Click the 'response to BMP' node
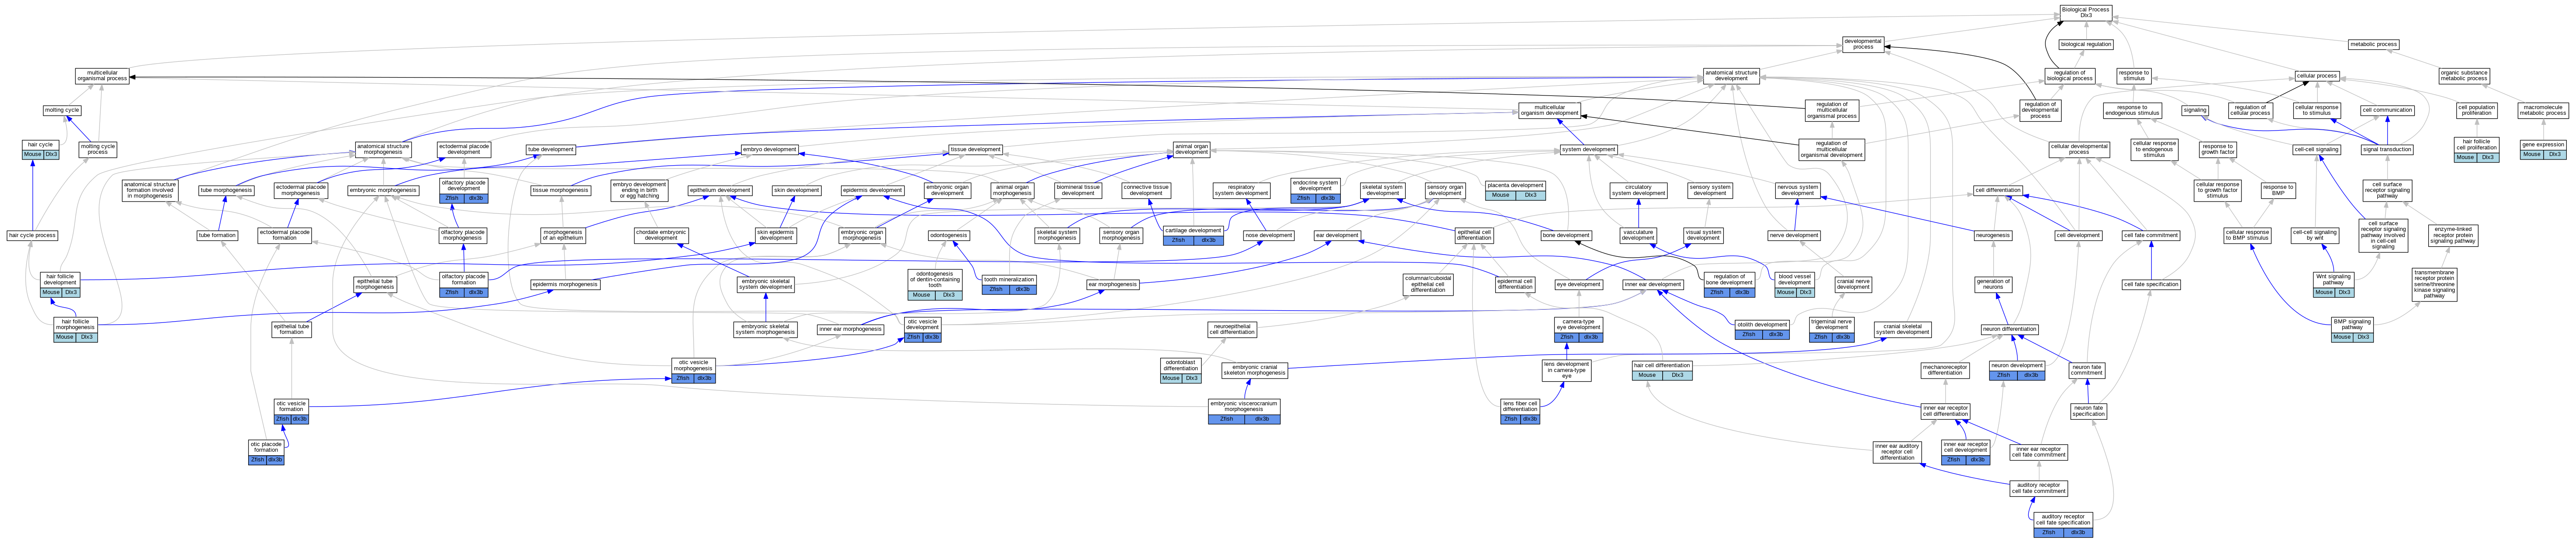 click(2277, 190)
